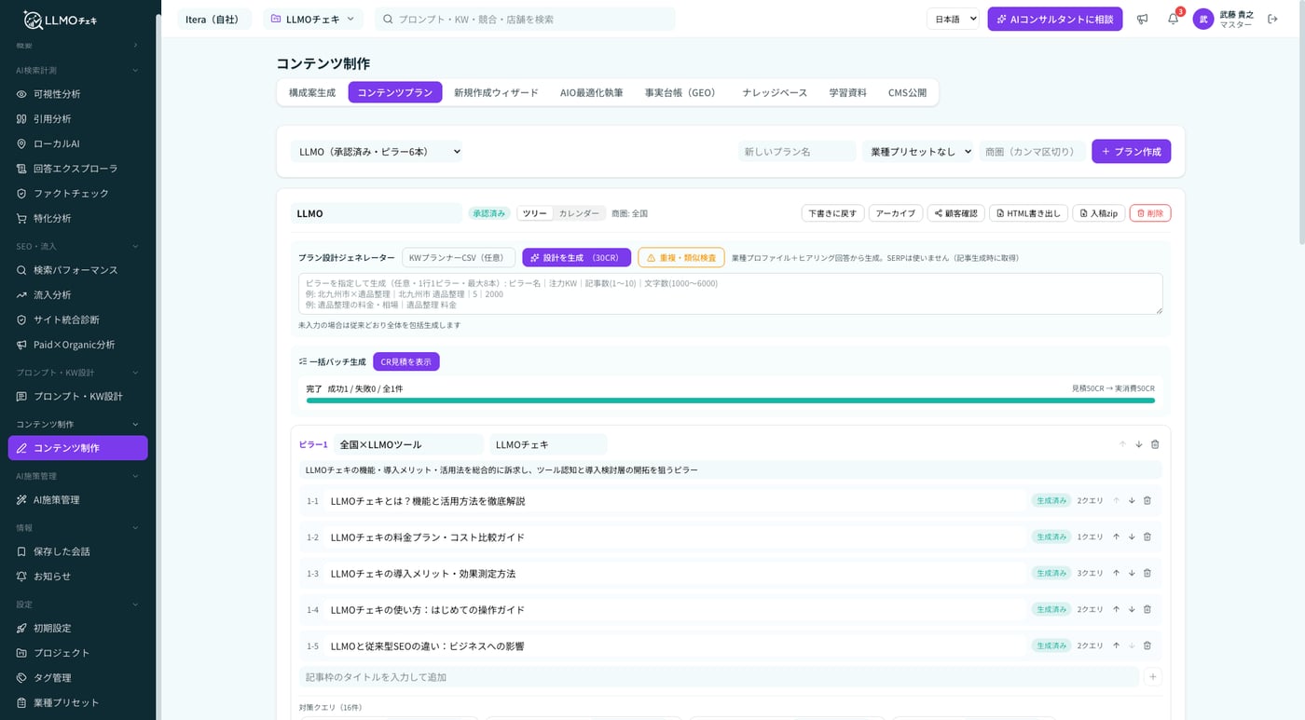Open the 業種プリセットなし dropdown

917,151
